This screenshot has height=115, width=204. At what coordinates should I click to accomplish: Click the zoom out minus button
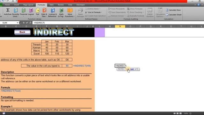[191, 113]
